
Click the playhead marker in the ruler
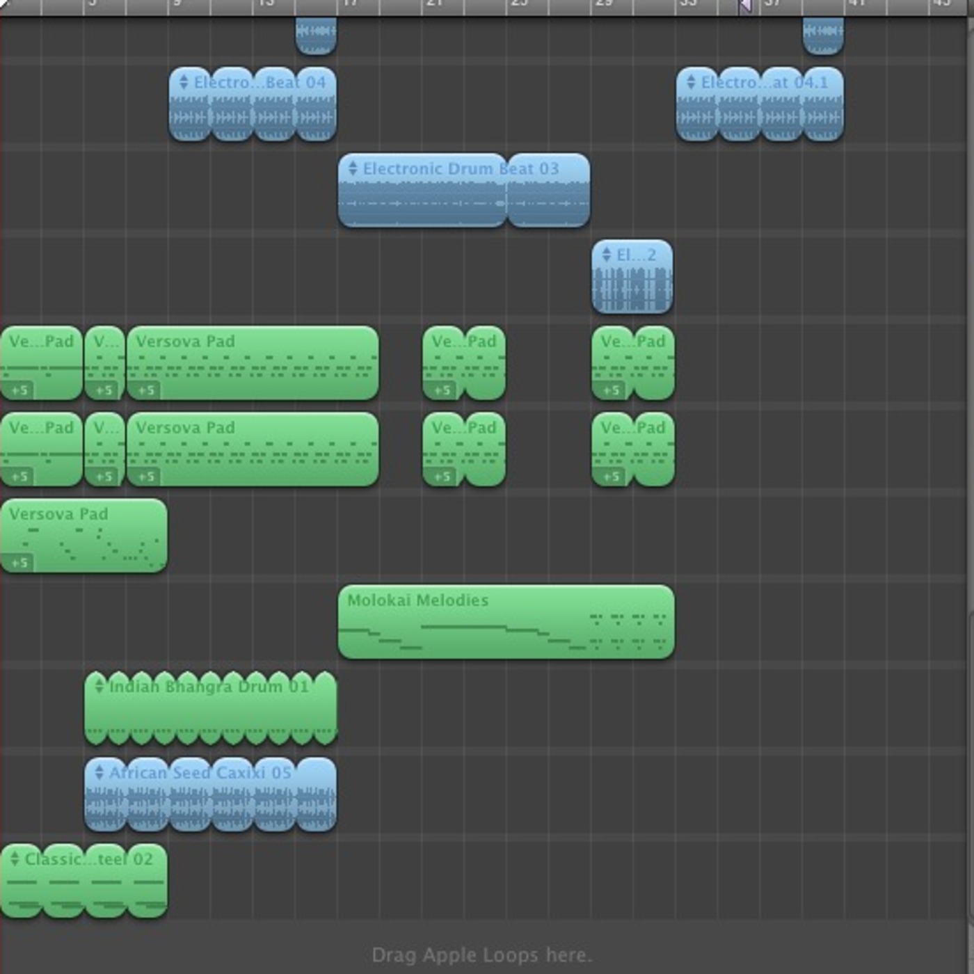pyautogui.click(x=745, y=6)
